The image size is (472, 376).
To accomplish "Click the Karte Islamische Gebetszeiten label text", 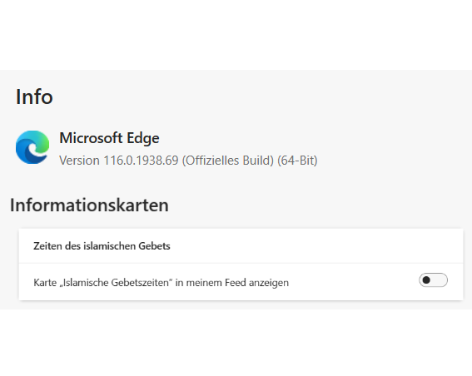I will tap(161, 283).
